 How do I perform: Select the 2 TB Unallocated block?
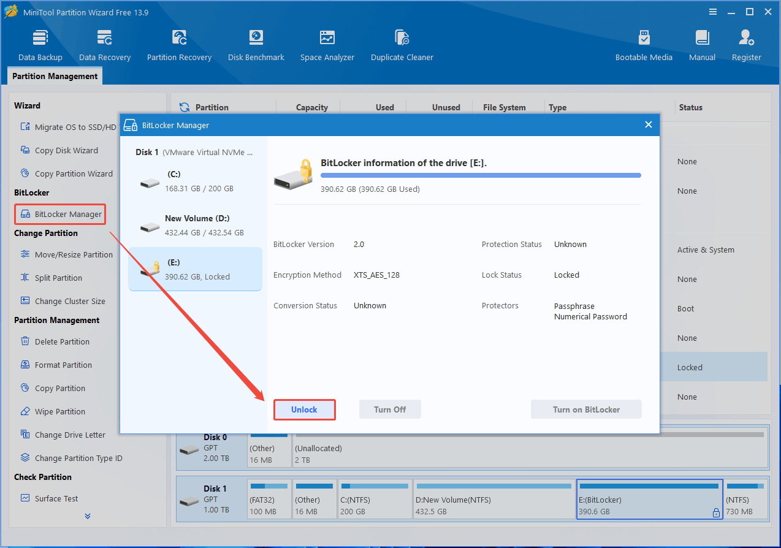pos(531,449)
